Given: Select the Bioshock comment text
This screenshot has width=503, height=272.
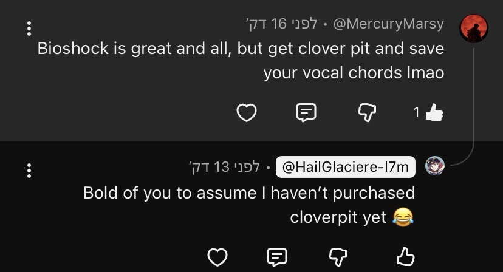Looking at the screenshot, I should click(241, 60).
